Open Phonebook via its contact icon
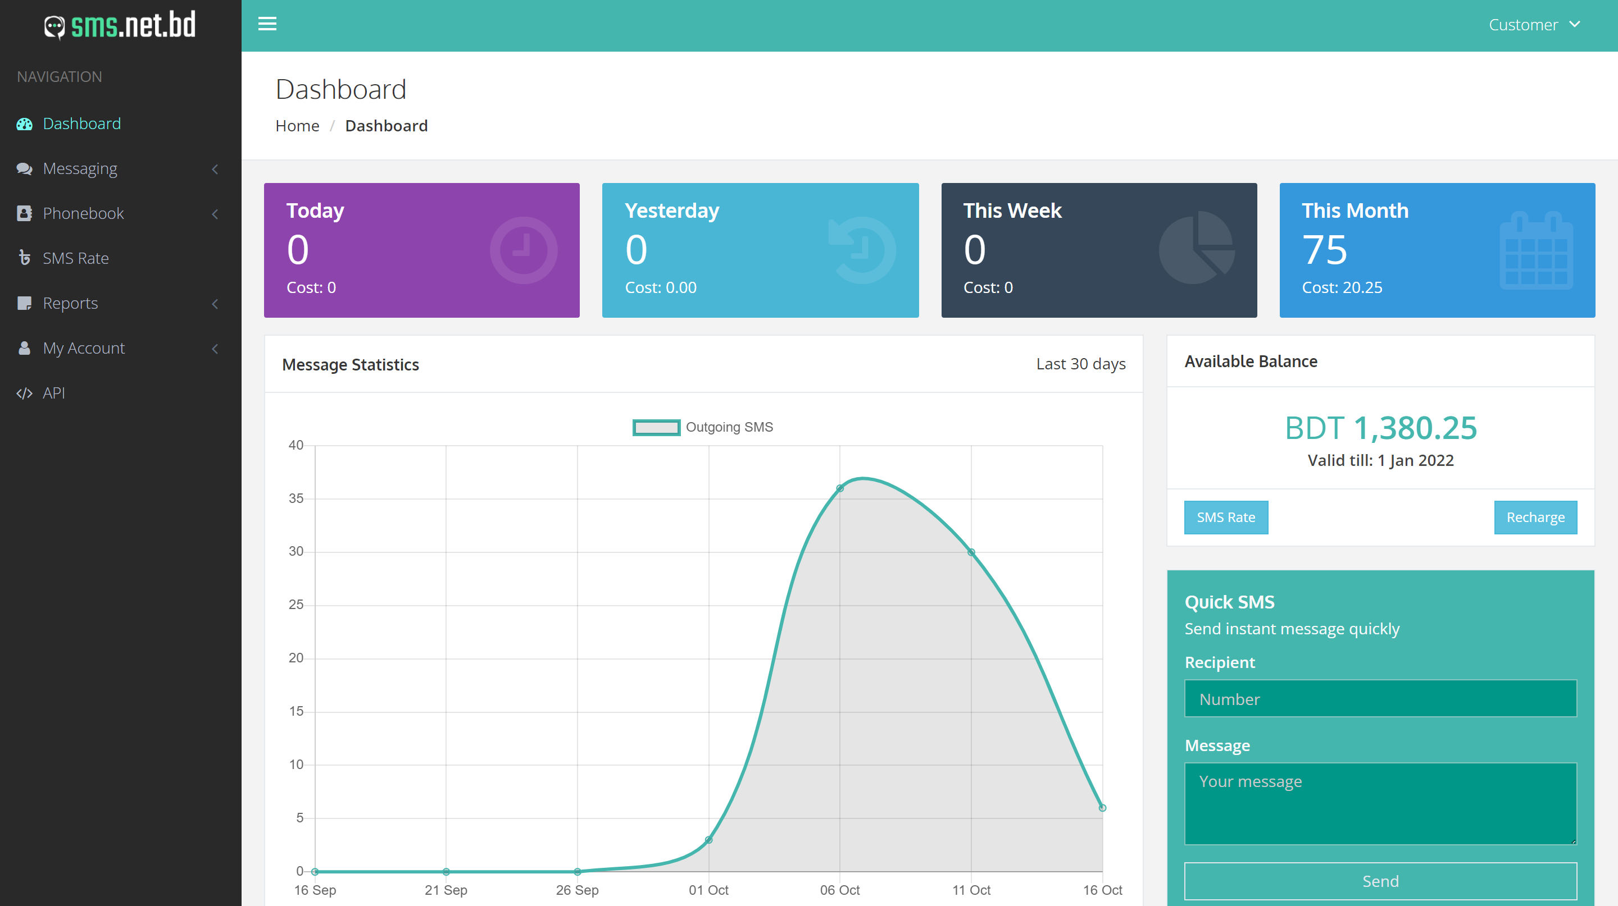 (x=25, y=213)
